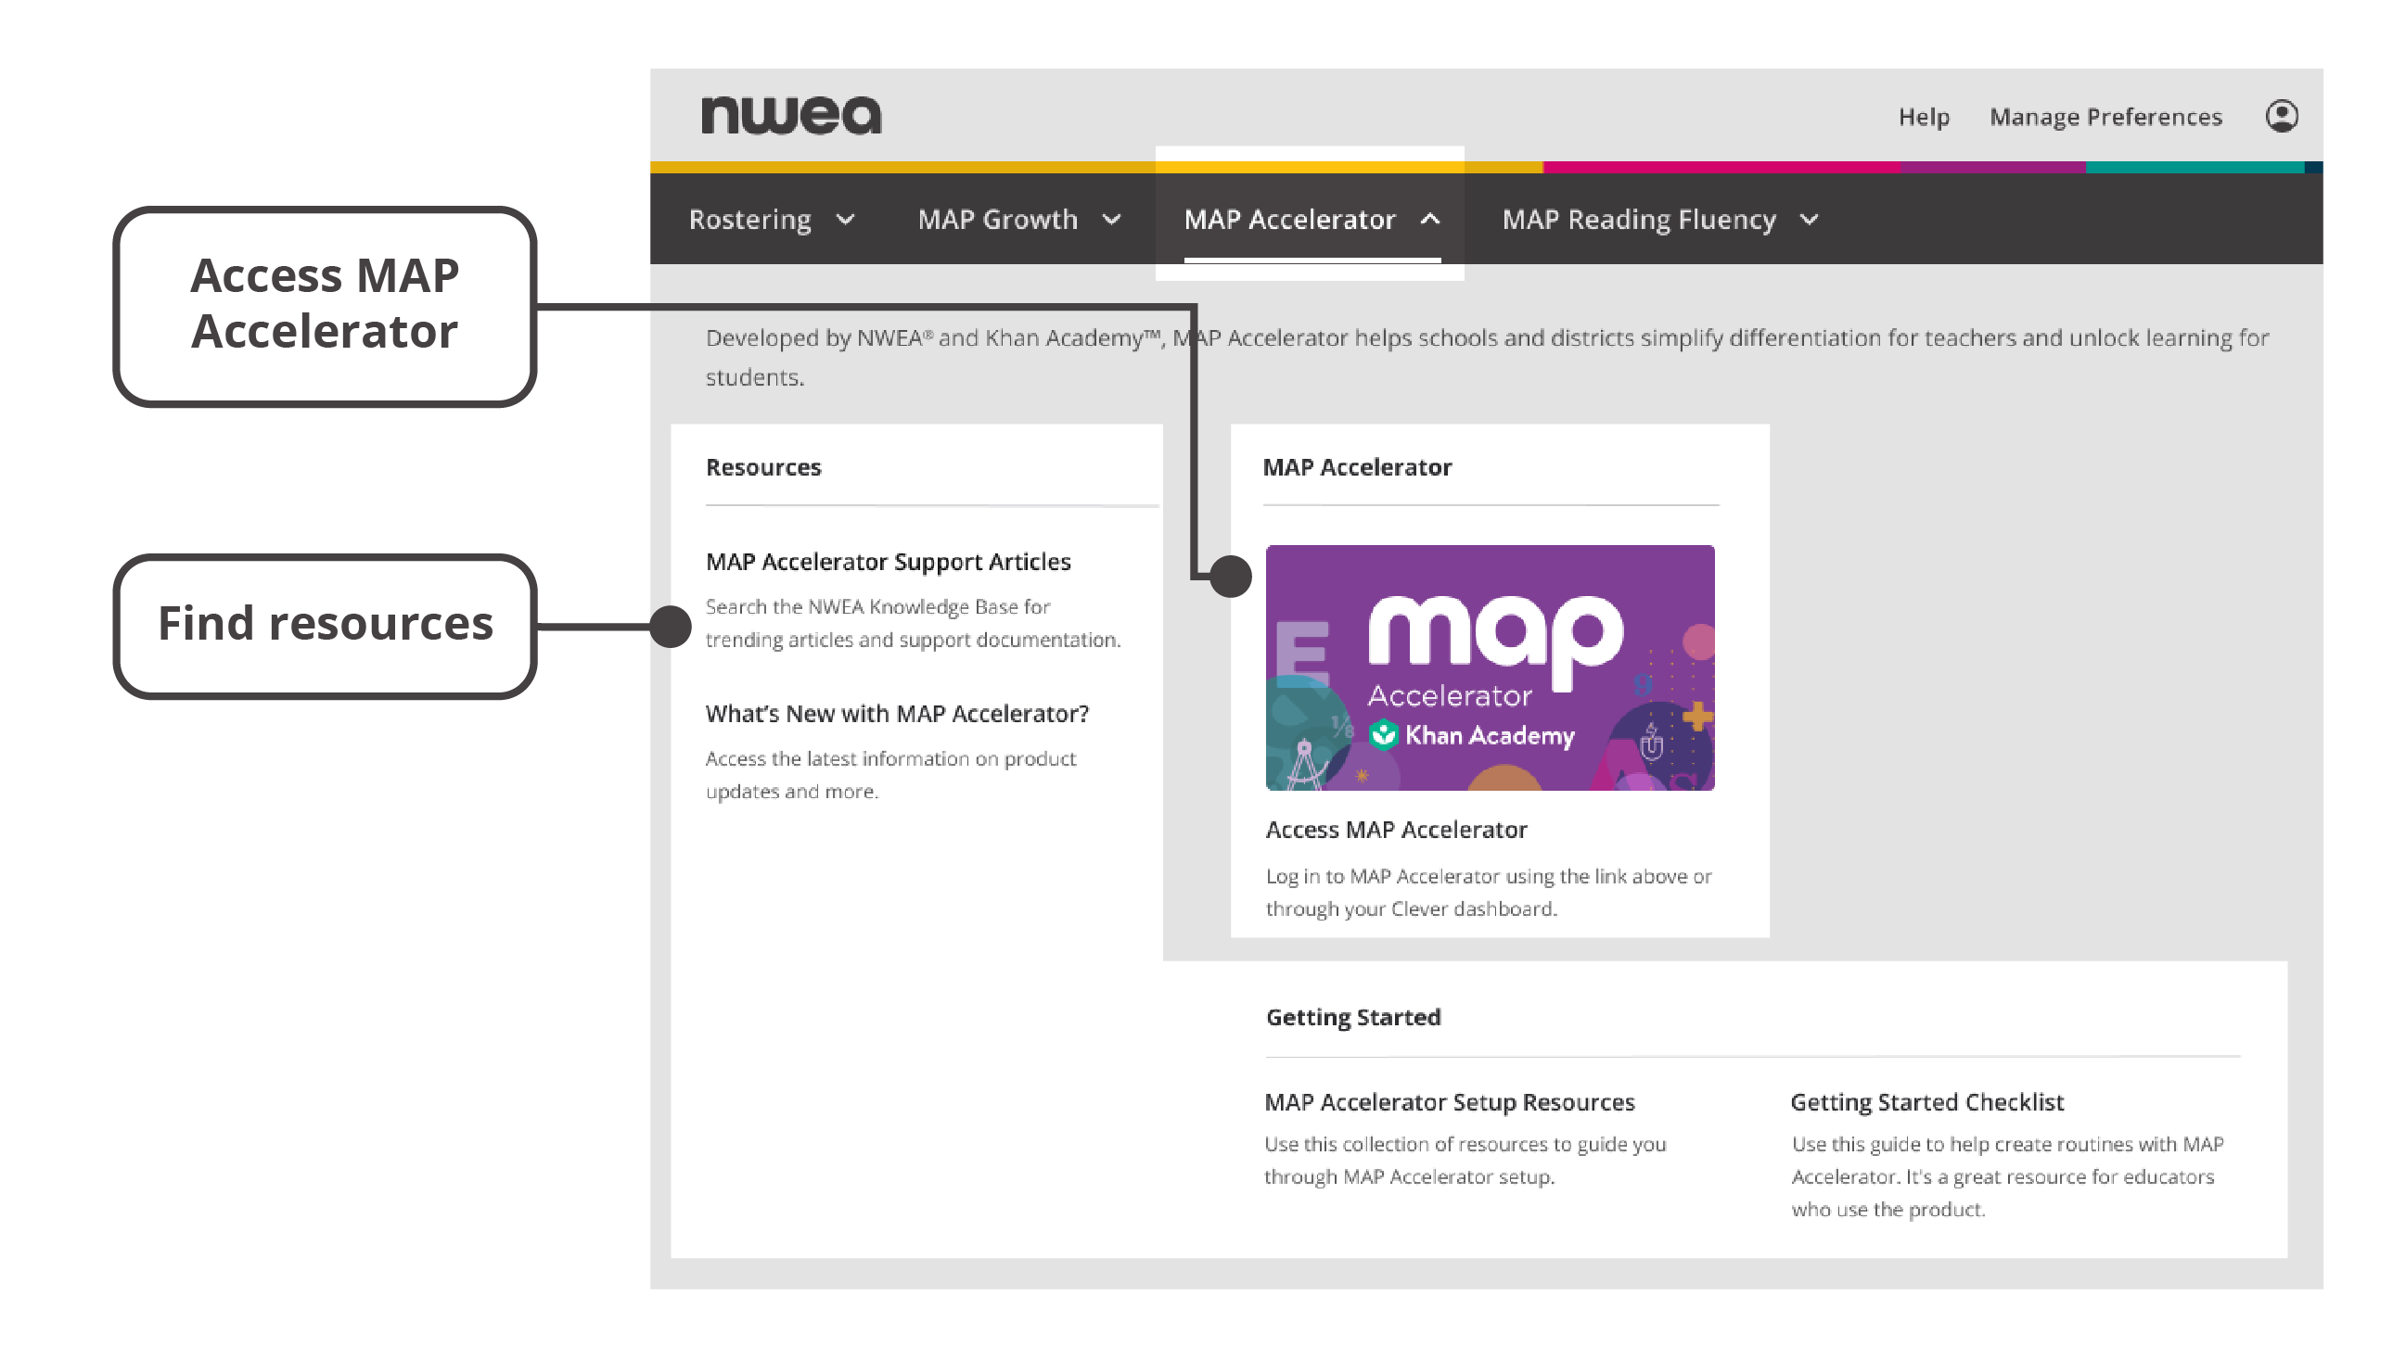Click the Getting Started heading
2393x1359 pixels.
1353,1017
